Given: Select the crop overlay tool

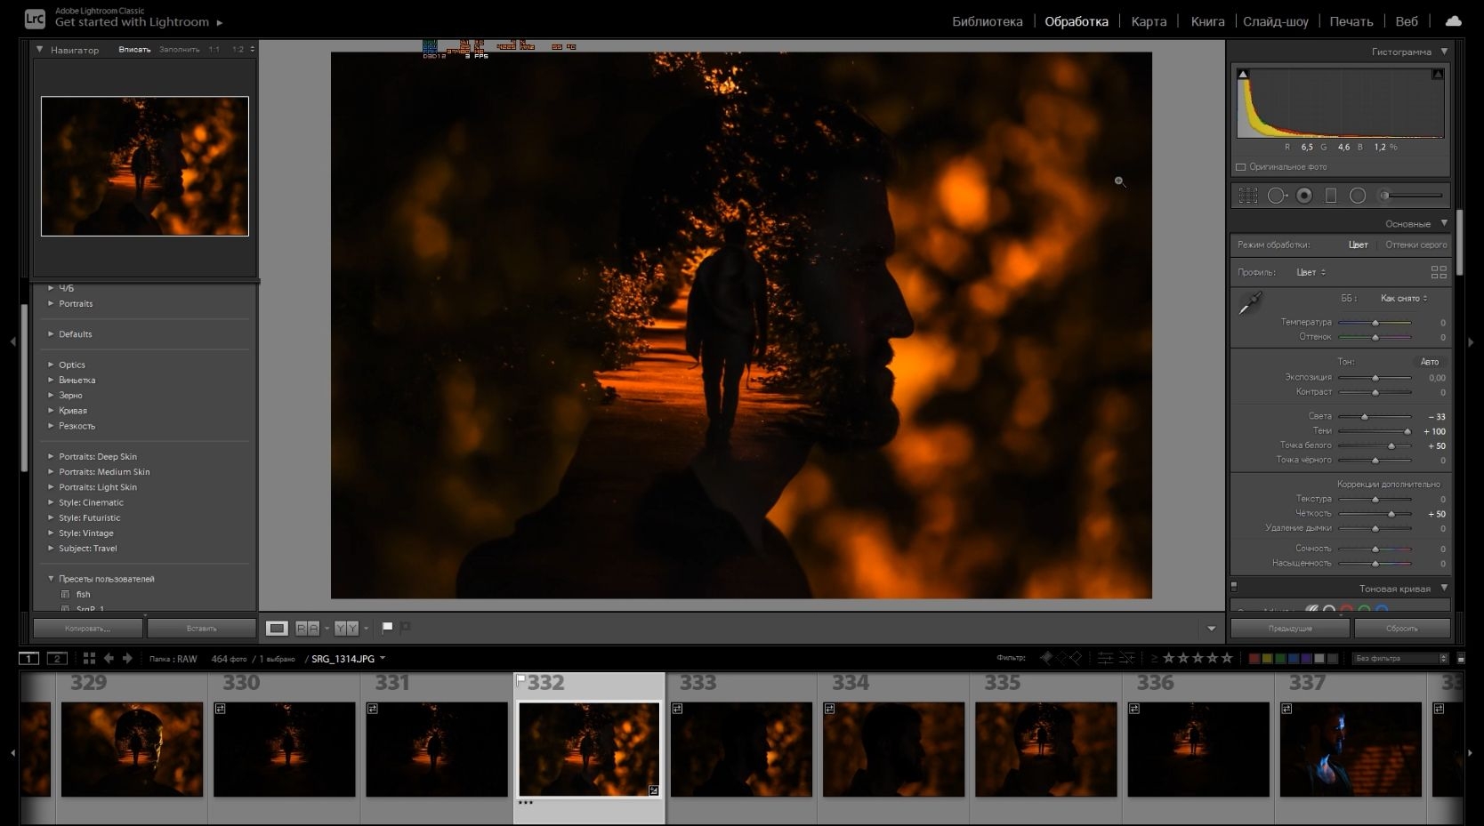Looking at the screenshot, I should pyautogui.click(x=1248, y=196).
